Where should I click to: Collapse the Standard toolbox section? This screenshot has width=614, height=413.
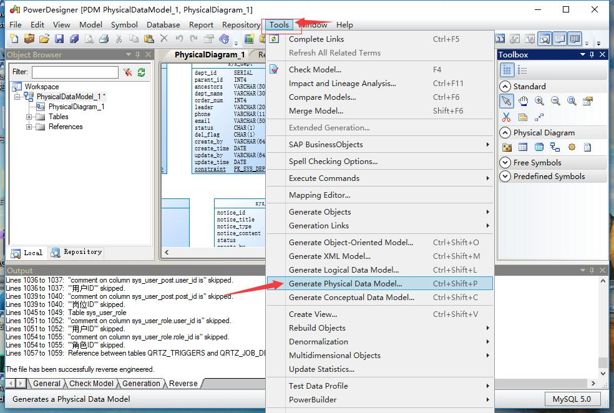pyautogui.click(x=505, y=86)
